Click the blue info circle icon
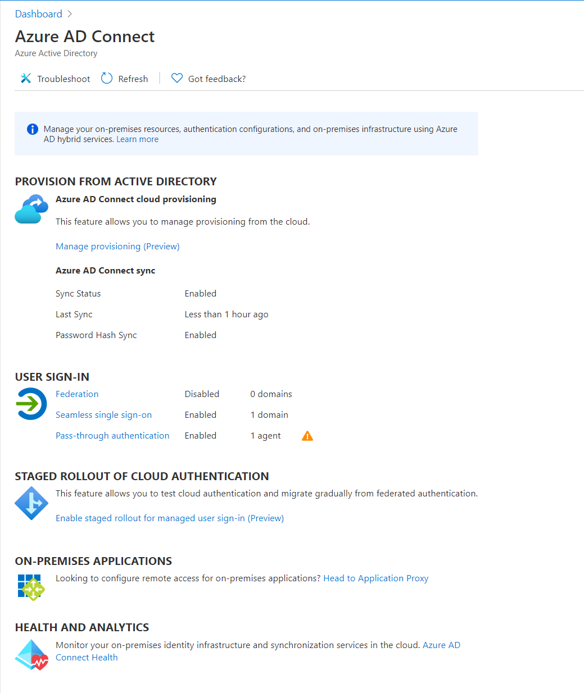The height and width of the screenshot is (693, 584). [x=33, y=129]
